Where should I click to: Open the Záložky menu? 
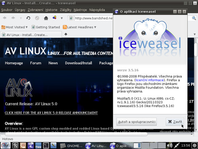pyautogui.click(x=66, y=10)
